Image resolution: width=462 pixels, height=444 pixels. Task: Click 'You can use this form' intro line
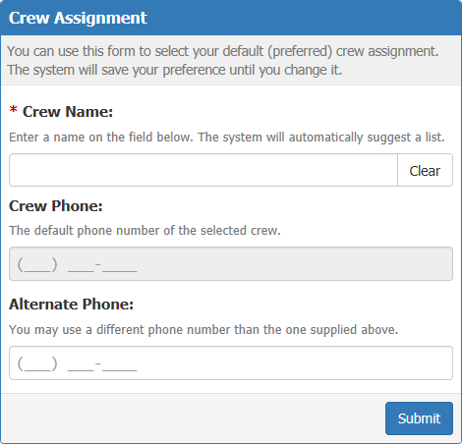[x=222, y=51]
